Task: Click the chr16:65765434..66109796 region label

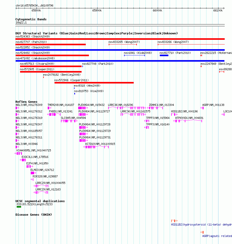Action: point(34,5)
